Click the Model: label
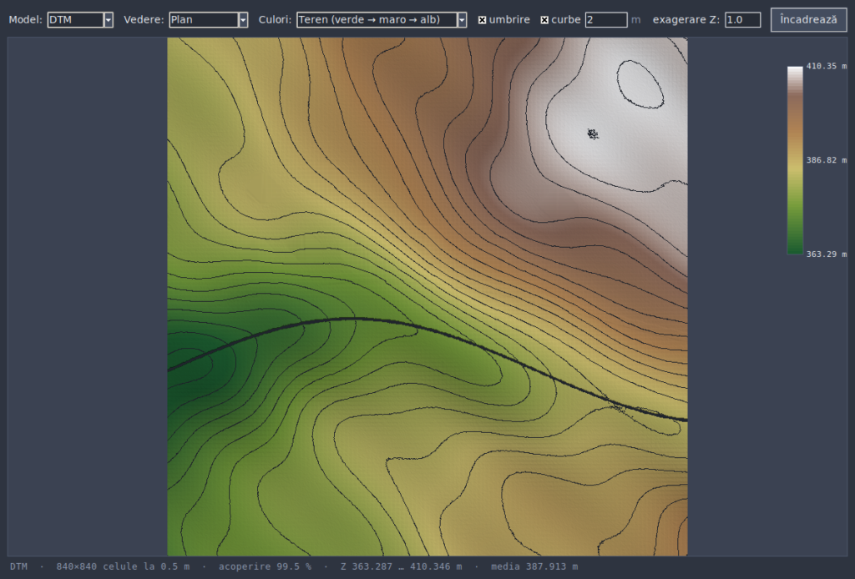This screenshot has width=855, height=579. click(26, 20)
